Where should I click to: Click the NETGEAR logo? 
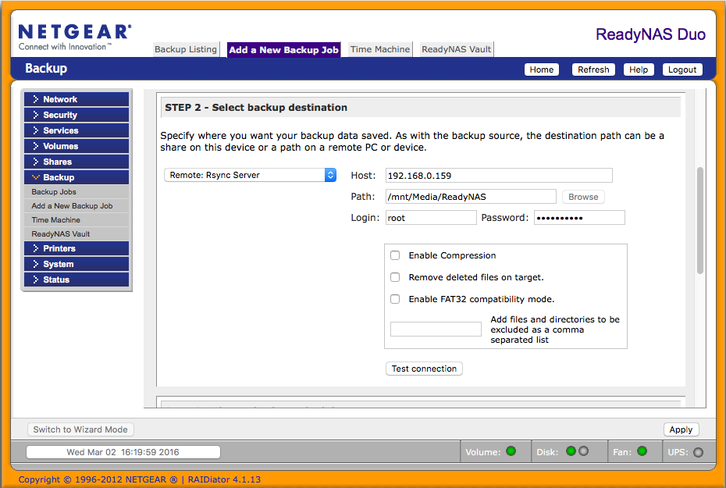[x=74, y=37]
